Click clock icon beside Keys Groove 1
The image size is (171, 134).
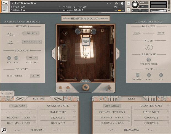(x=169, y=117)
